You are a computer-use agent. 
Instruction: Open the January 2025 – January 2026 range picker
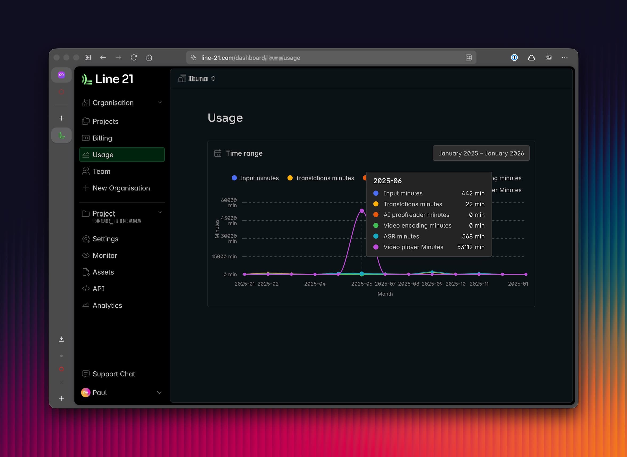click(481, 153)
